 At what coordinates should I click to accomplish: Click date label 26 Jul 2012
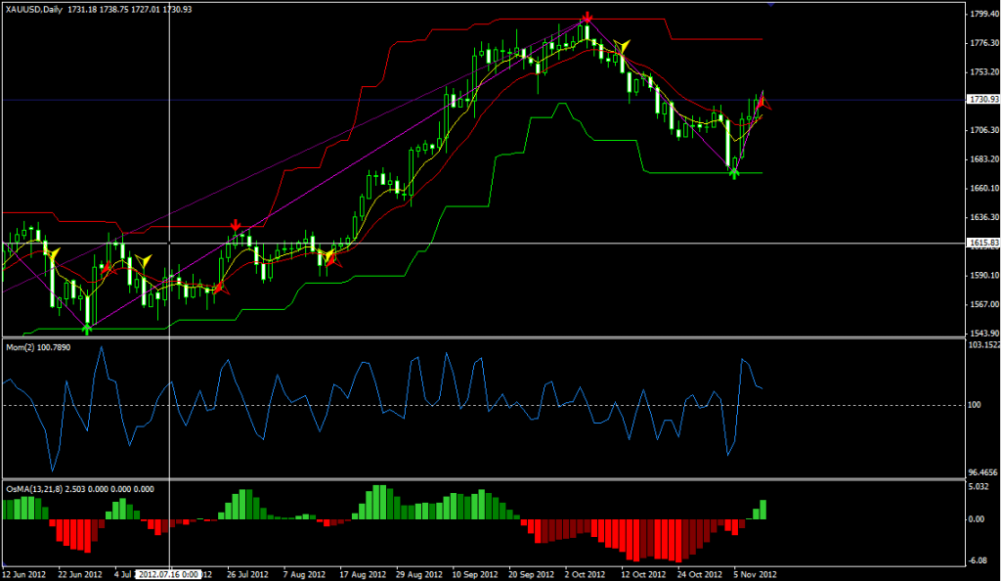click(x=247, y=574)
